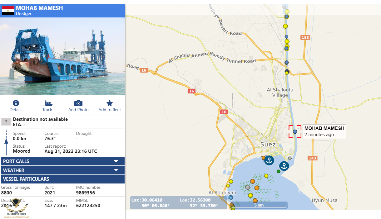The image size is (381, 219).
Task: Click the Egypt flag icon
Action: [8, 11]
